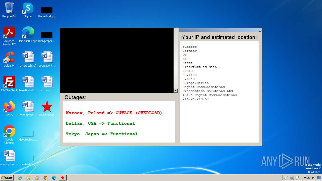Open Acrobat Reader DC shortcut
The height and width of the screenshot is (181, 322).
[x=9, y=36]
